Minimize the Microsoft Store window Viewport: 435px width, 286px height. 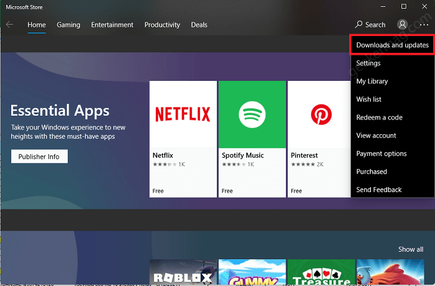click(x=383, y=6)
